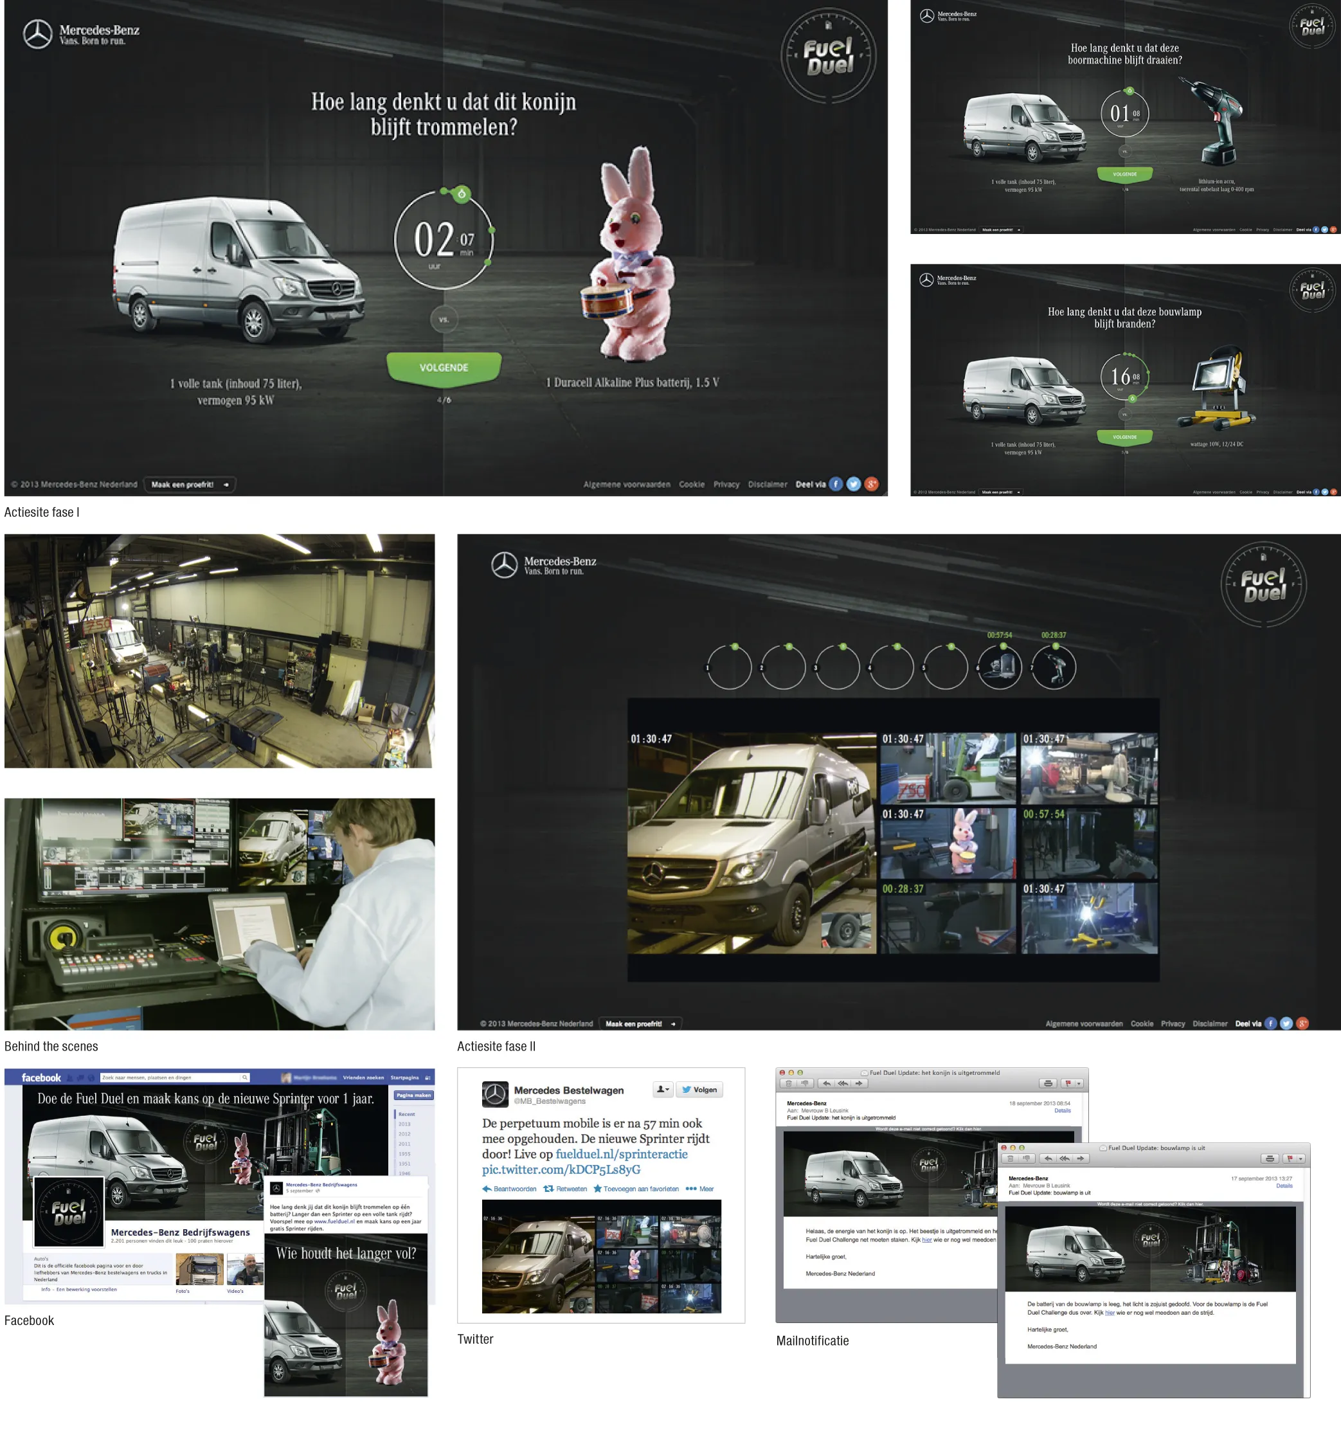
Task: Click 'hier' link in bouwlamp mail body
Action: [x=1110, y=1313]
